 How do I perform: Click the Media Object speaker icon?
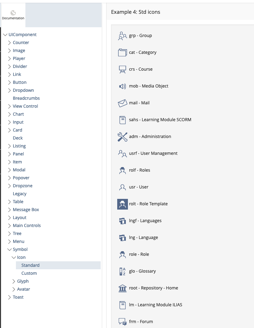pyautogui.click(x=122, y=86)
